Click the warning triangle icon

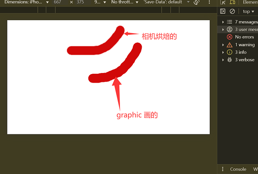tap(230, 45)
